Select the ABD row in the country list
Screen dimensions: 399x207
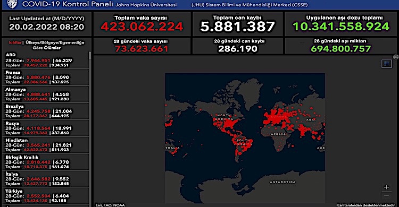46,60
